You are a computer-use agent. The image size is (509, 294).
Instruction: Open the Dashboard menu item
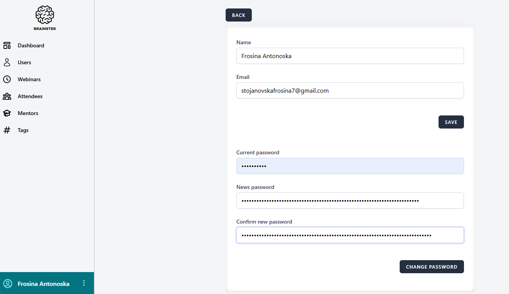tap(31, 45)
